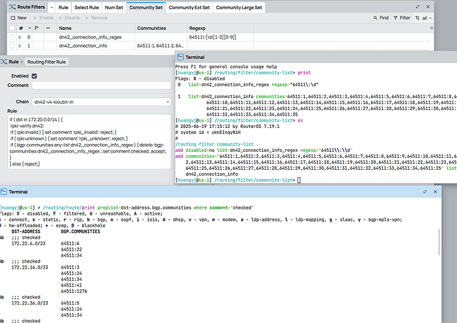457x323 pixels.
Task: Select the dn42_connection_info_regex name cell
Action: coord(90,37)
